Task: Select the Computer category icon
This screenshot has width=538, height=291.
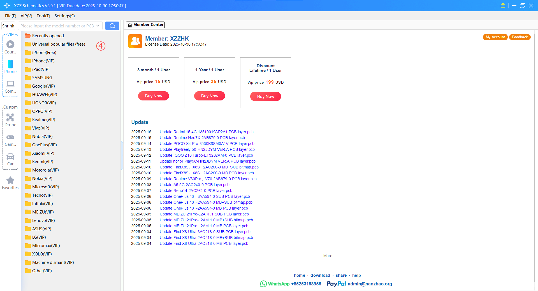Action: coord(10,84)
